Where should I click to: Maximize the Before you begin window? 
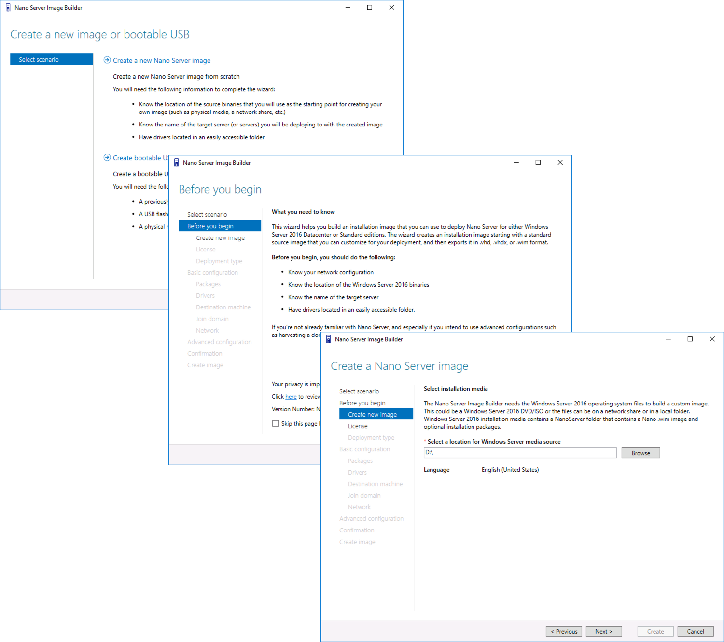click(538, 163)
